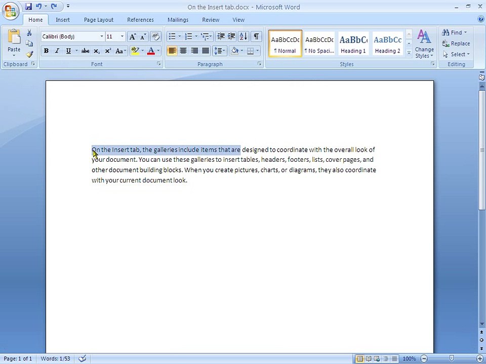Cut the selected text with the scissors icon
The height and width of the screenshot is (364, 486).
click(x=29, y=33)
